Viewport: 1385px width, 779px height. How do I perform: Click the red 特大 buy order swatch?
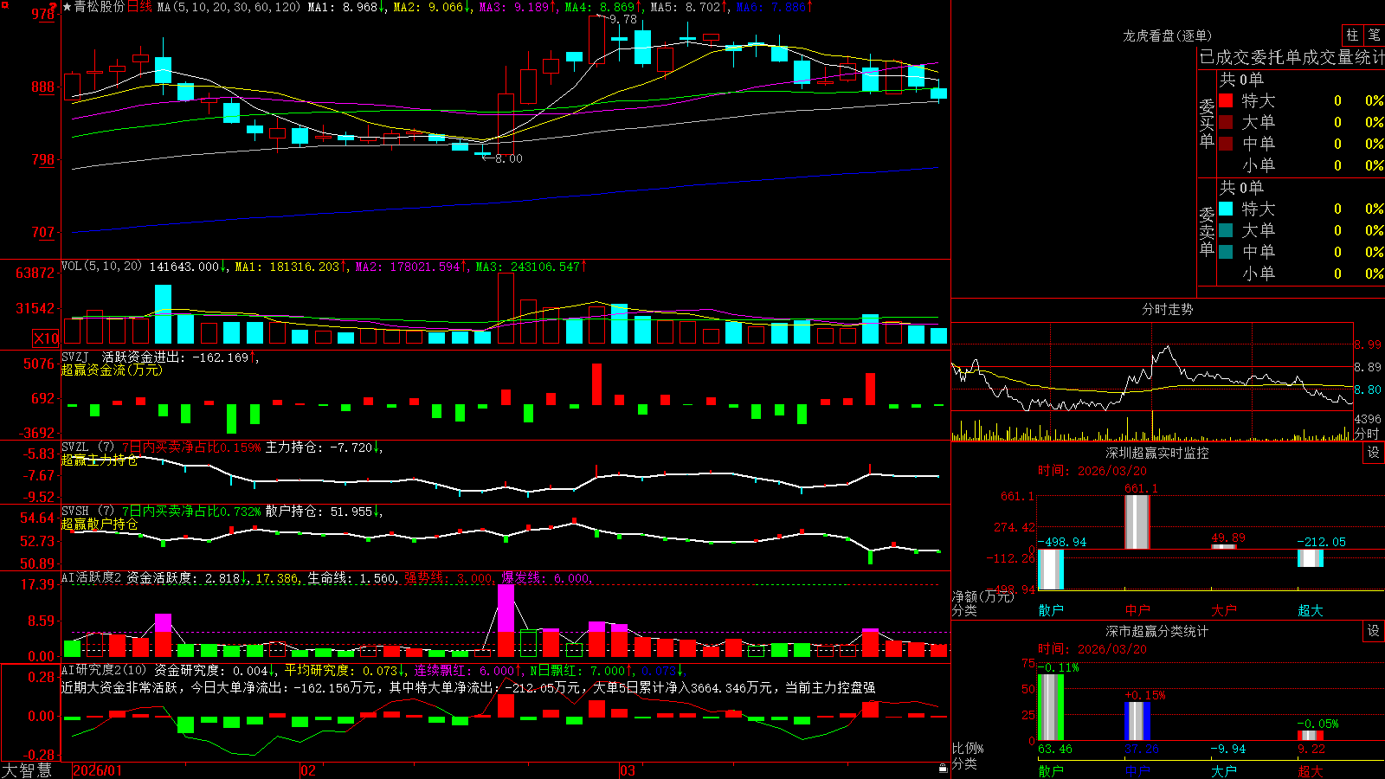pos(1226,100)
